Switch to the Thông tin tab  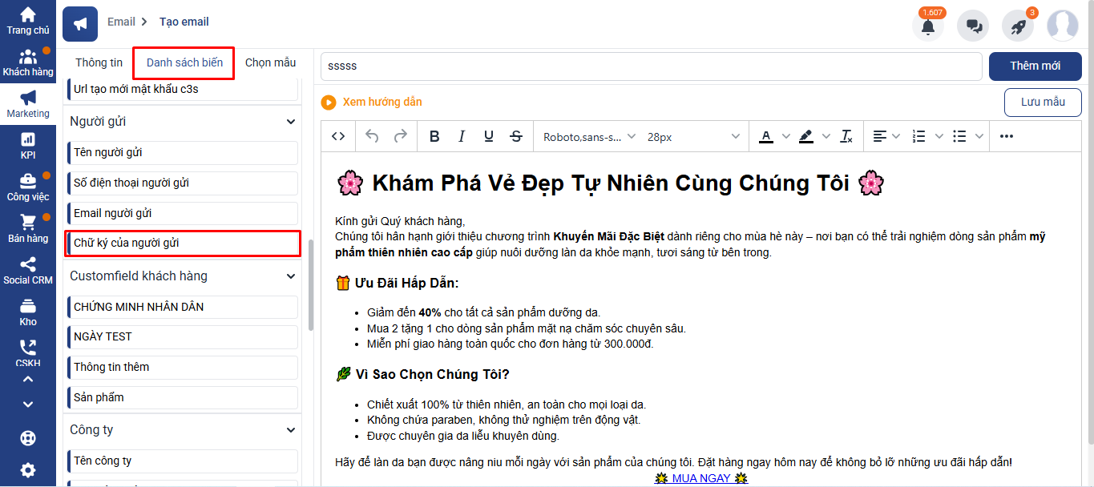coord(99,62)
